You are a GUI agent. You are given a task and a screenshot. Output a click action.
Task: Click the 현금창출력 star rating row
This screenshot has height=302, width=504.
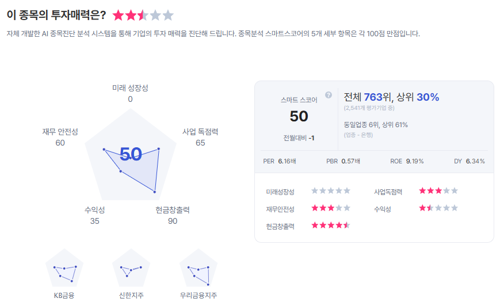[x=331, y=225]
